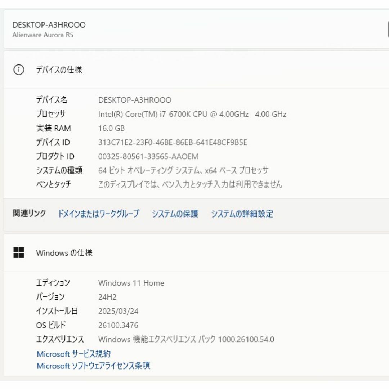Click the 実装 RAM label
389x389 pixels.
(54, 128)
